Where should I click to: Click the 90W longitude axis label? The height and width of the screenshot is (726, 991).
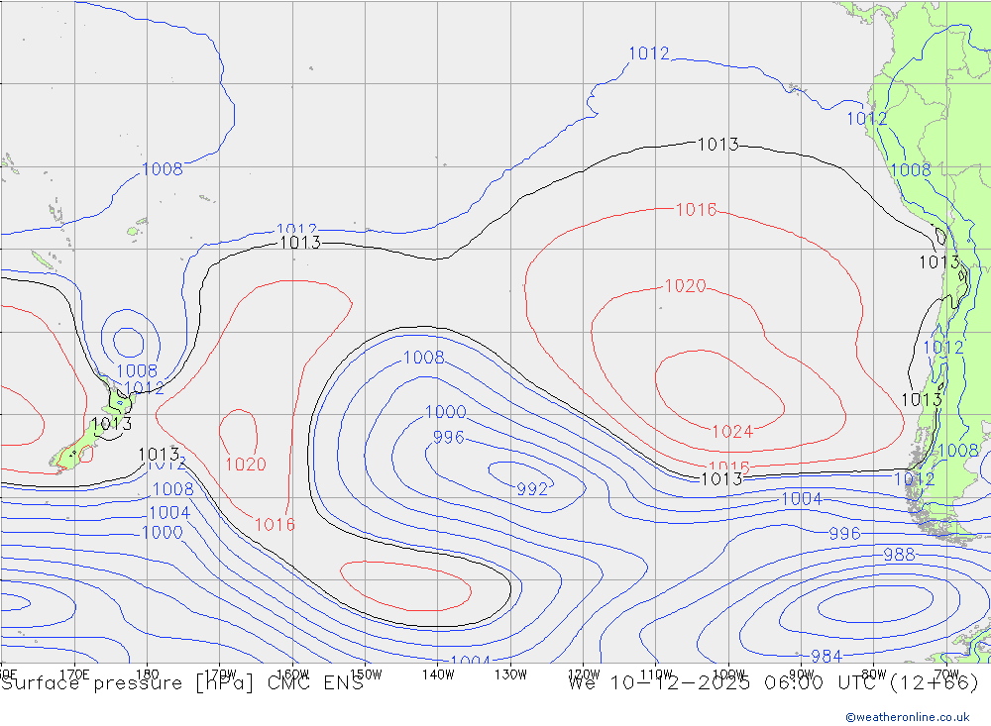click(x=802, y=674)
